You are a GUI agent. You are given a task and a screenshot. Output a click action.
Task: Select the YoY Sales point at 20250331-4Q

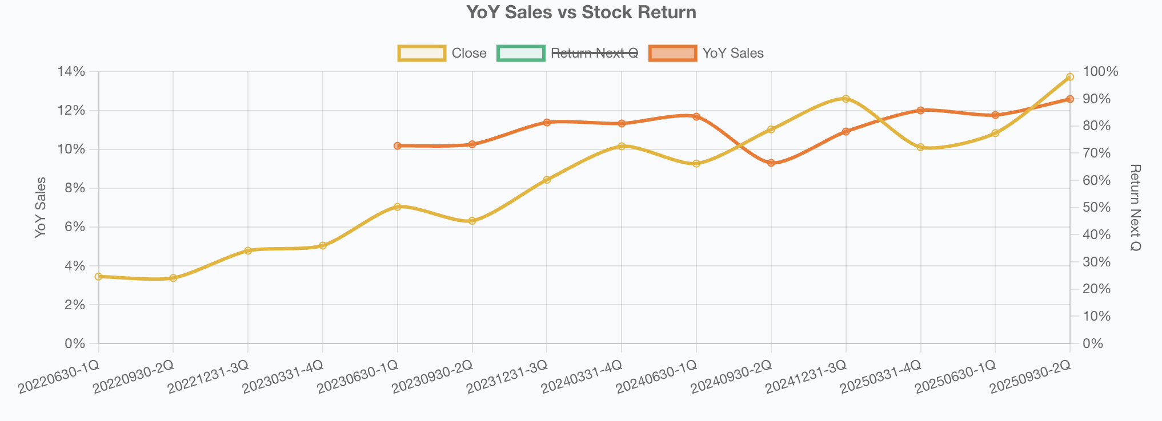pyautogui.click(x=920, y=110)
